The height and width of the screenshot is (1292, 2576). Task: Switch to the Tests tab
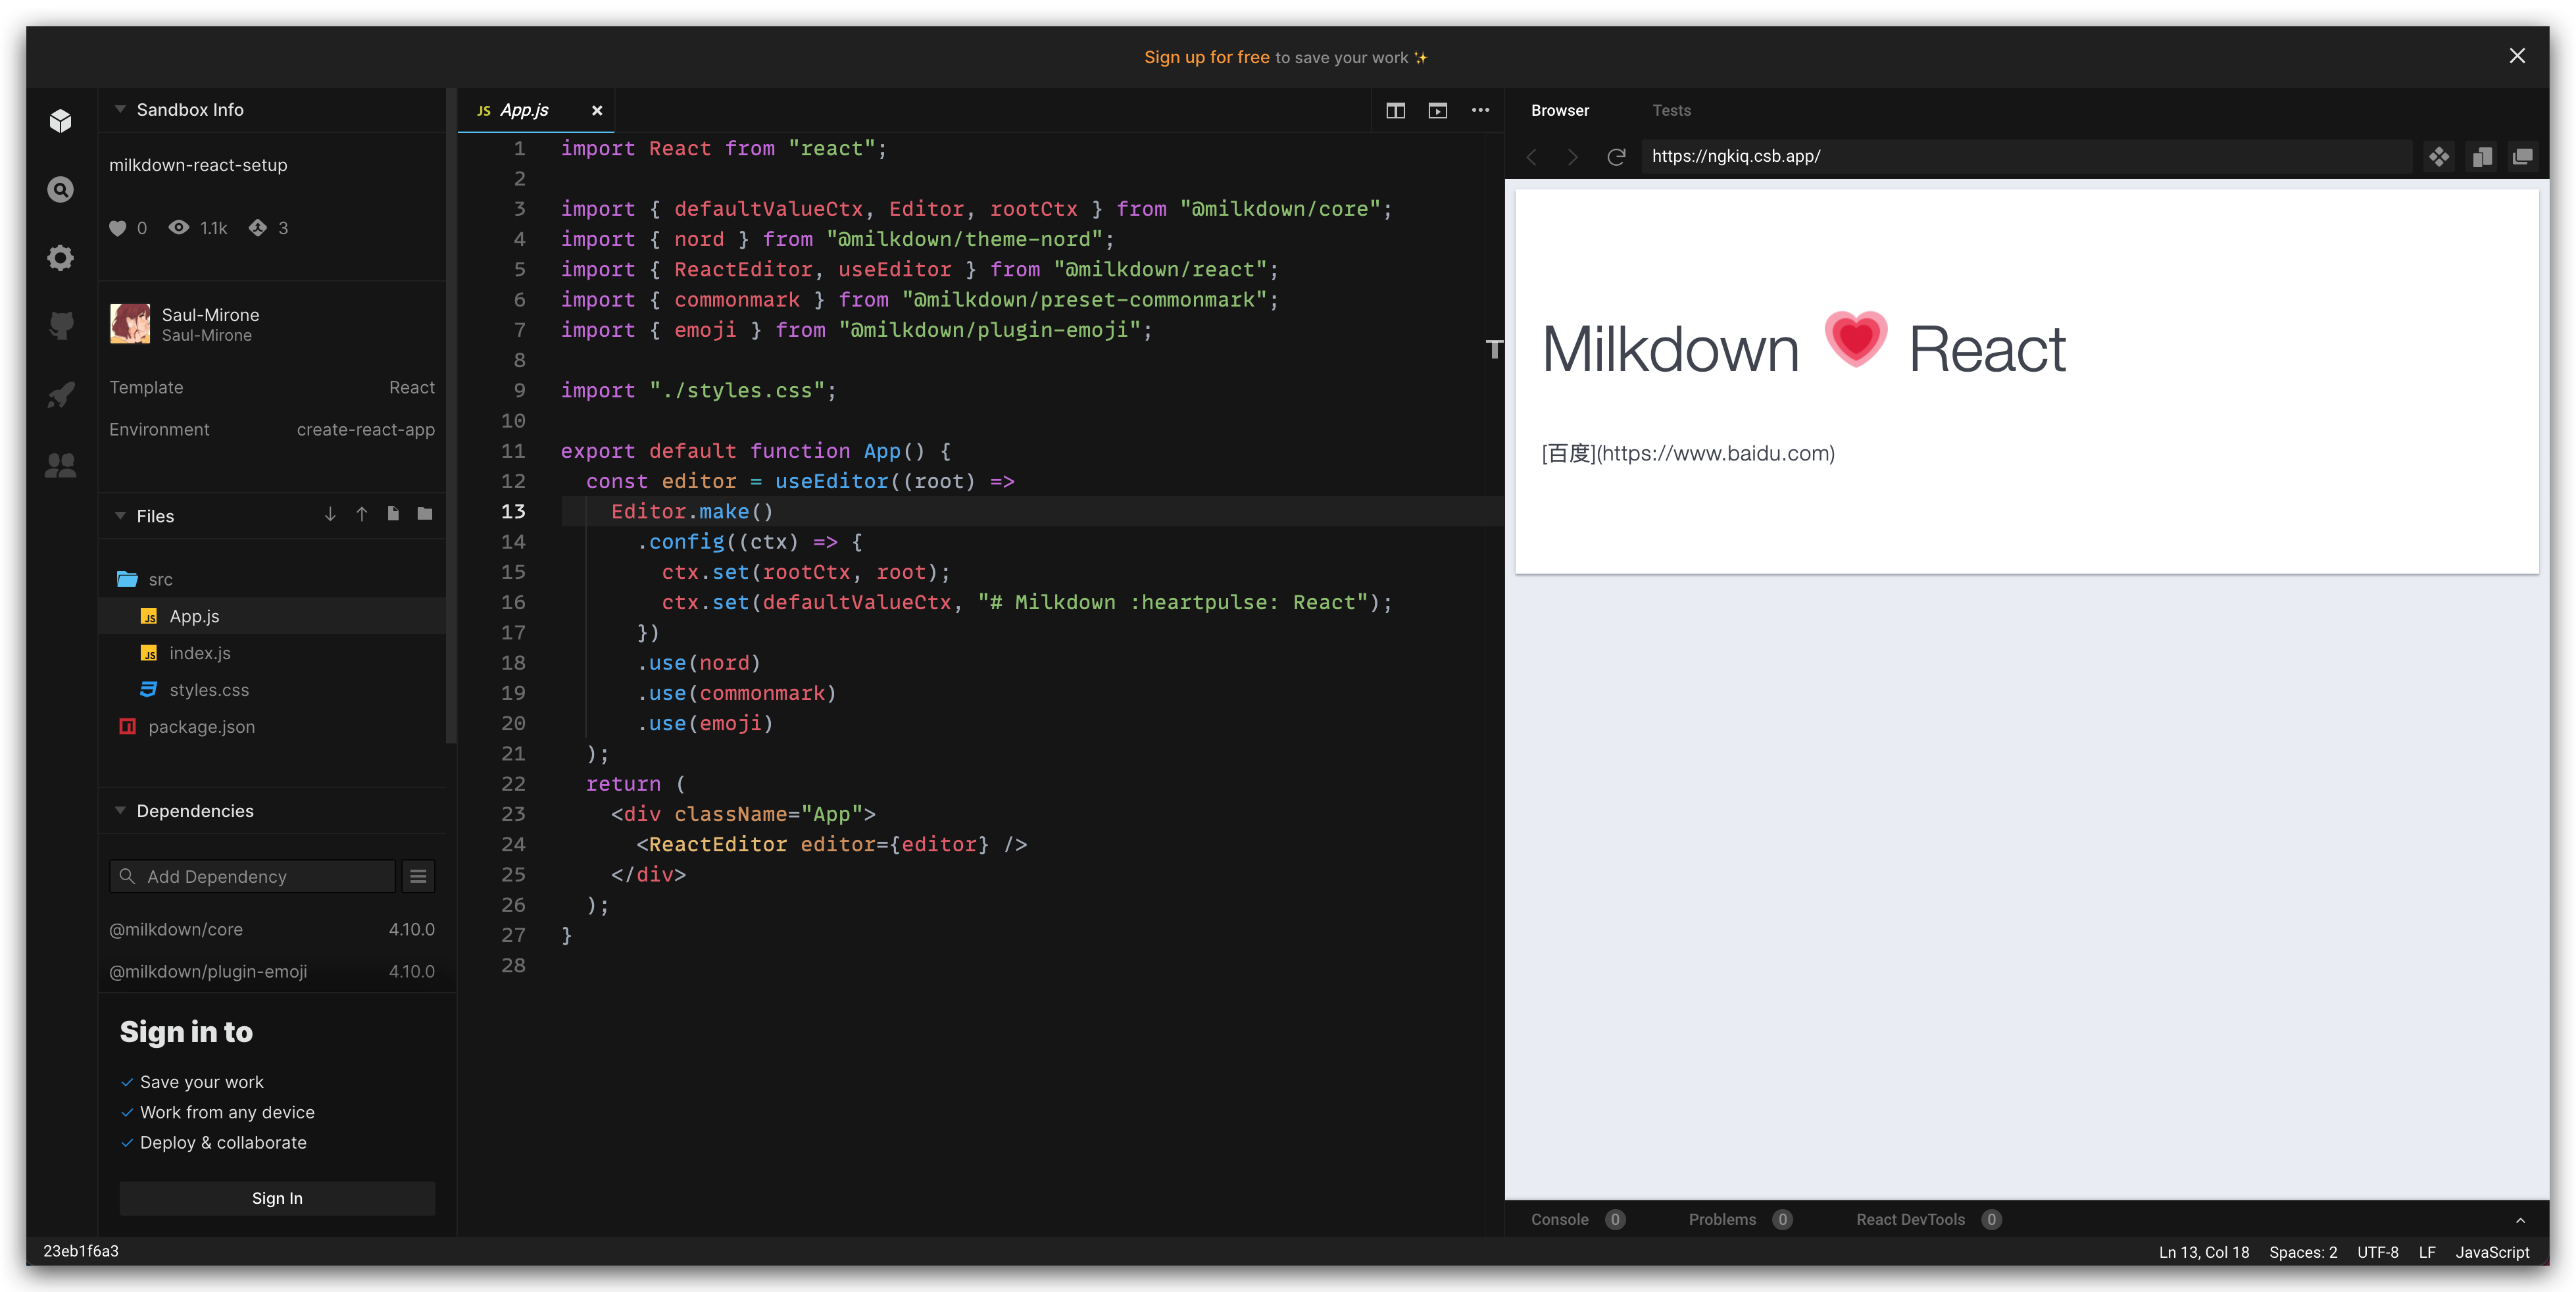(x=1672, y=111)
